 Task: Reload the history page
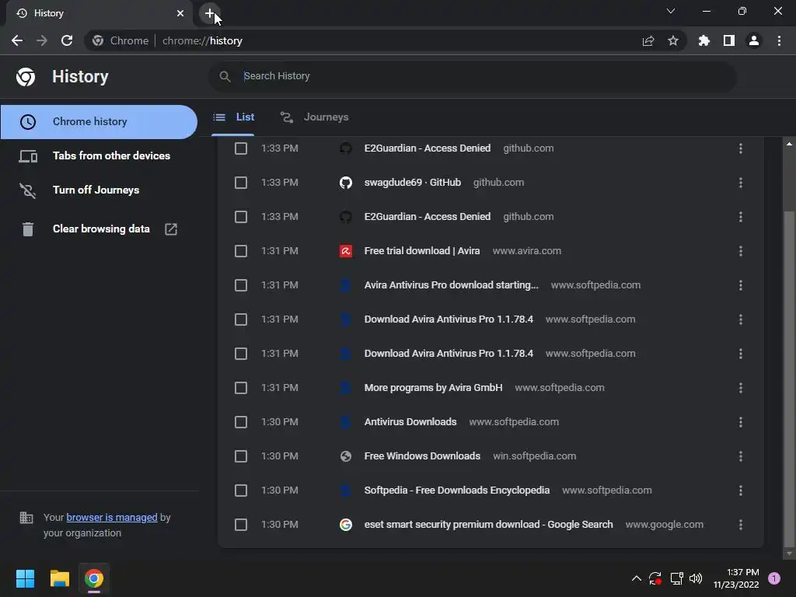click(67, 40)
